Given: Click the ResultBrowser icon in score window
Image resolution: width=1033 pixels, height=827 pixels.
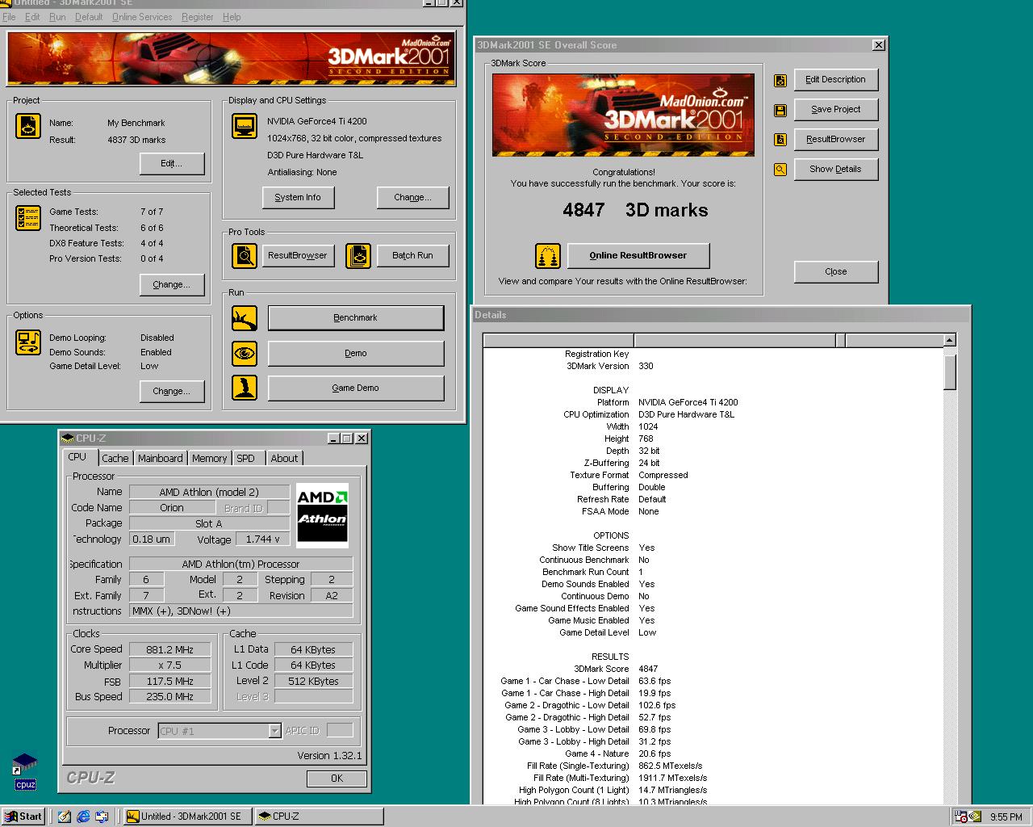Looking at the screenshot, I should 780,140.
